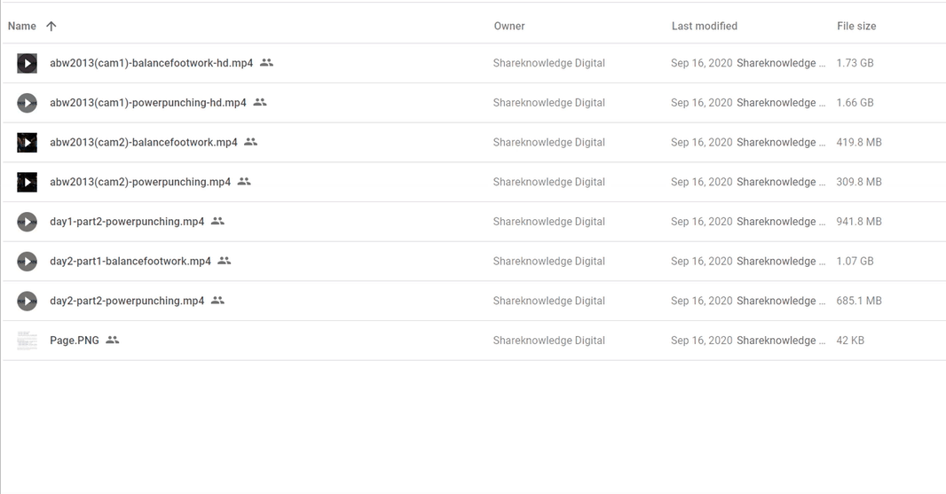Sort by the File size column header

tap(856, 26)
